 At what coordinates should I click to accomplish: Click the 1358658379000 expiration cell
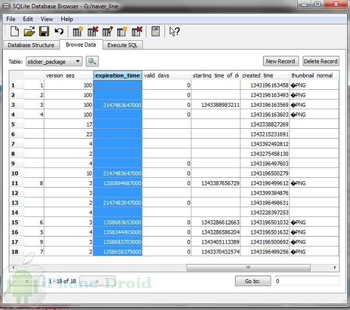(x=118, y=252)
